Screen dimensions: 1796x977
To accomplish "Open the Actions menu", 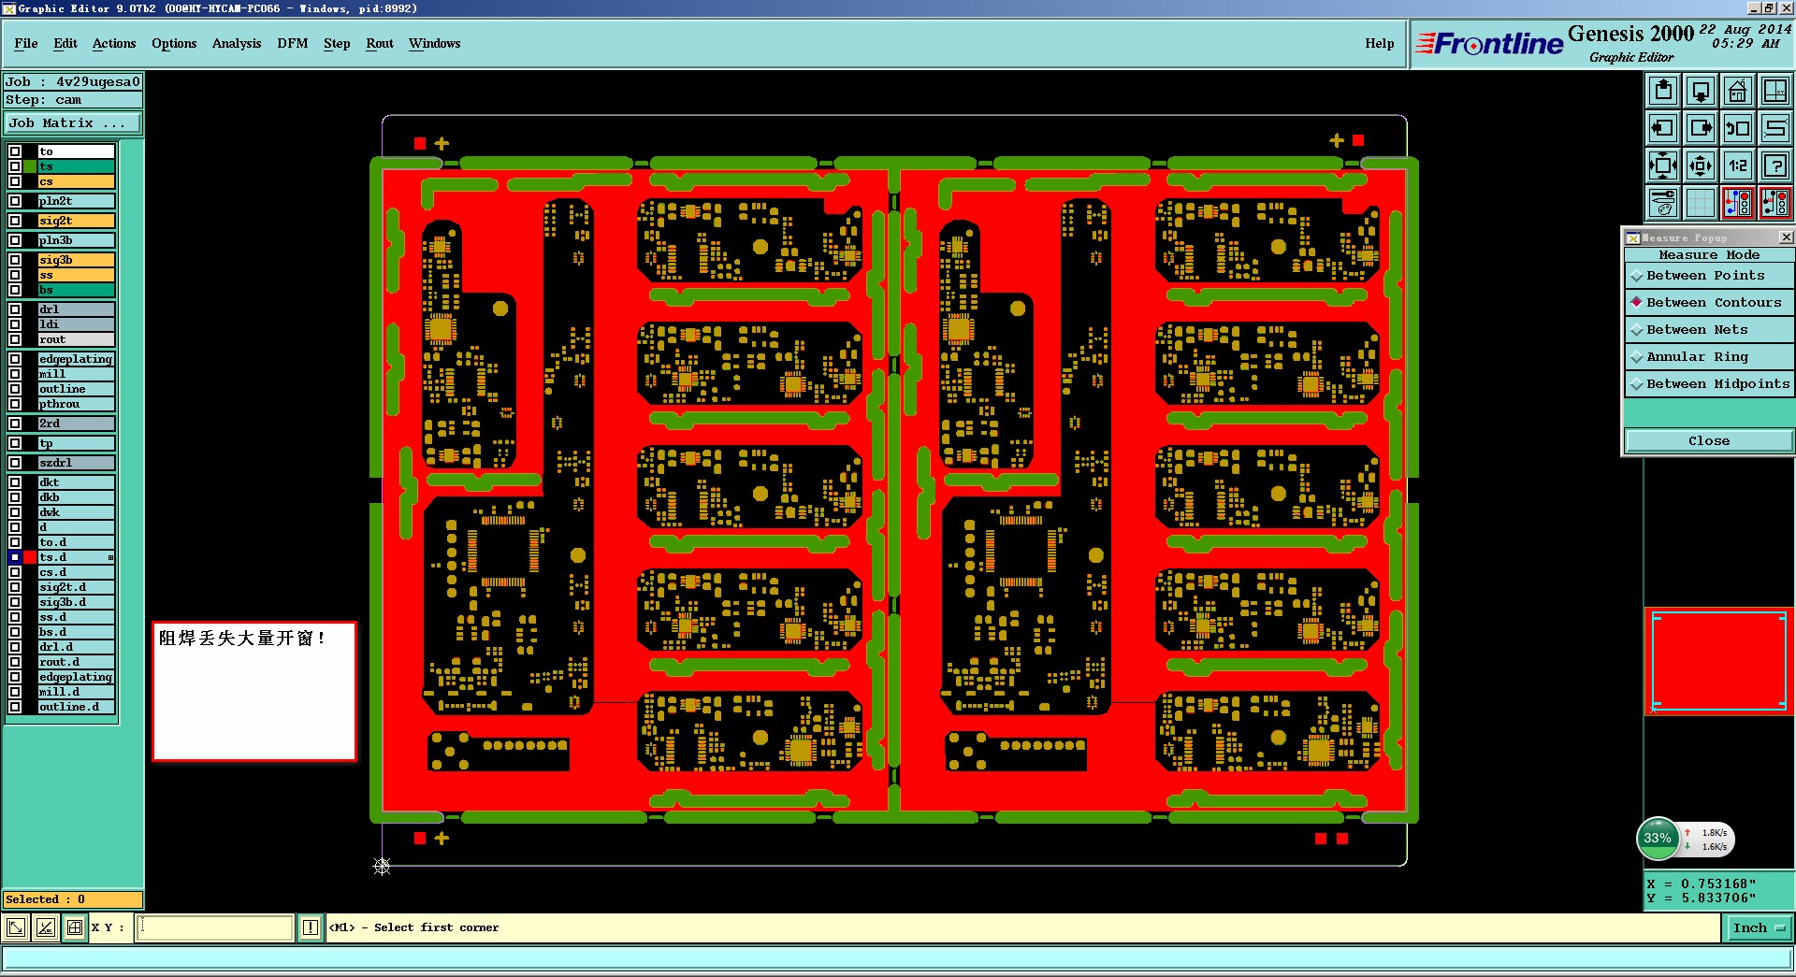I will coord(114,43).
